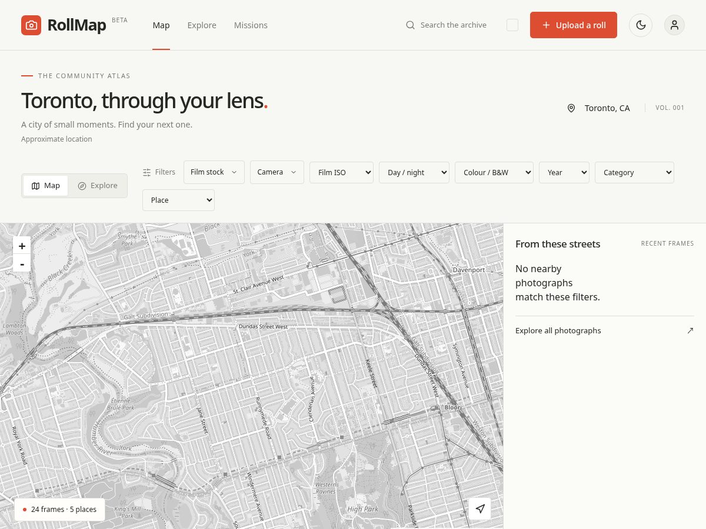
Task: Click the Davenport label on the map
Action: pyautogui.click(x=469, y=270)
